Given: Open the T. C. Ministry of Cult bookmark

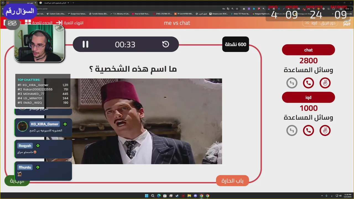Looking at the screenshot, I should tap(119, 14).
